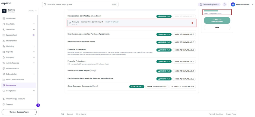Expand the Modeling submenu chevron
Image resolution: width=255 pixels, height=117 pixels.
34,46
